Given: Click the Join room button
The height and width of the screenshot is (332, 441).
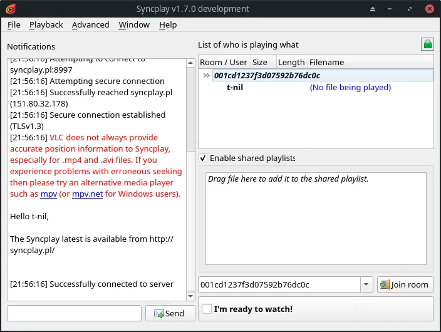Looking at the screenshot, I should 405,284.
